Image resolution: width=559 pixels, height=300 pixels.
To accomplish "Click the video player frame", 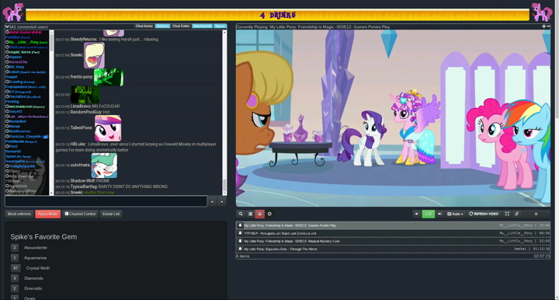I will point(393,118).
